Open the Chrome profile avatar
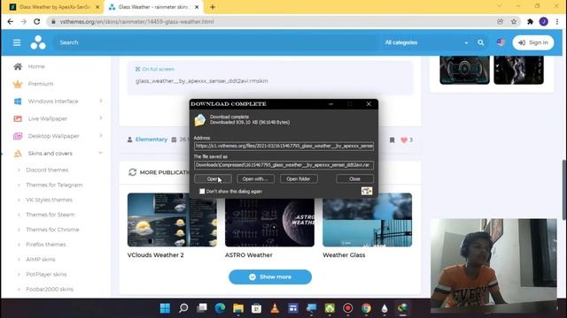 [x=543, y=21]
